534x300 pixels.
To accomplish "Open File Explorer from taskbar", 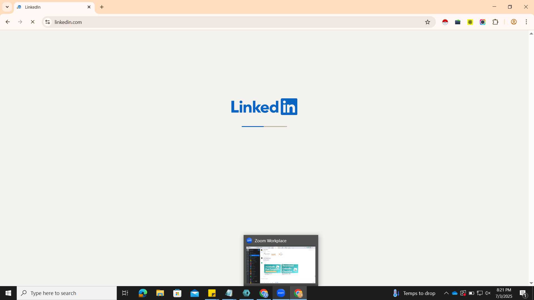I will 160,293.
